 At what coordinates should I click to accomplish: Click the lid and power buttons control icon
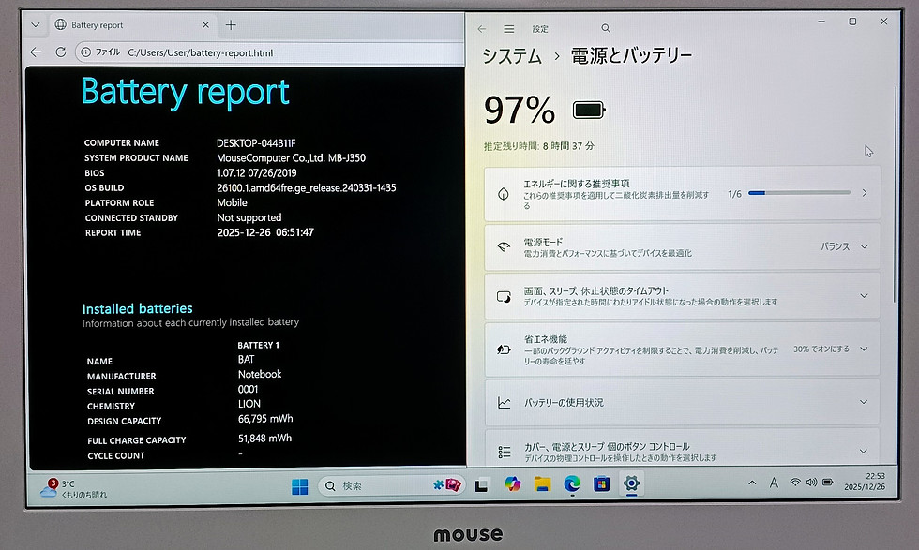click(x=505, y=452)
